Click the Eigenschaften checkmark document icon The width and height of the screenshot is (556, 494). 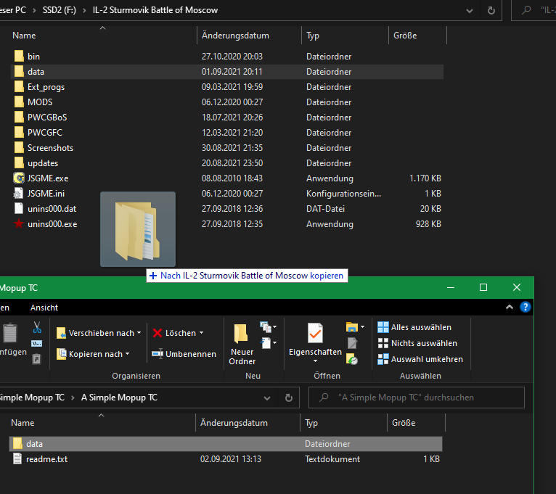[315, 333]
